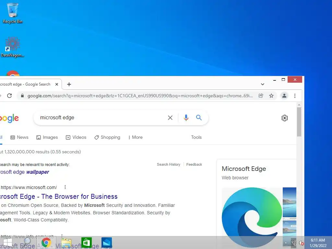
Task: Open the network tray icon
Action: [x=294, y=243]
